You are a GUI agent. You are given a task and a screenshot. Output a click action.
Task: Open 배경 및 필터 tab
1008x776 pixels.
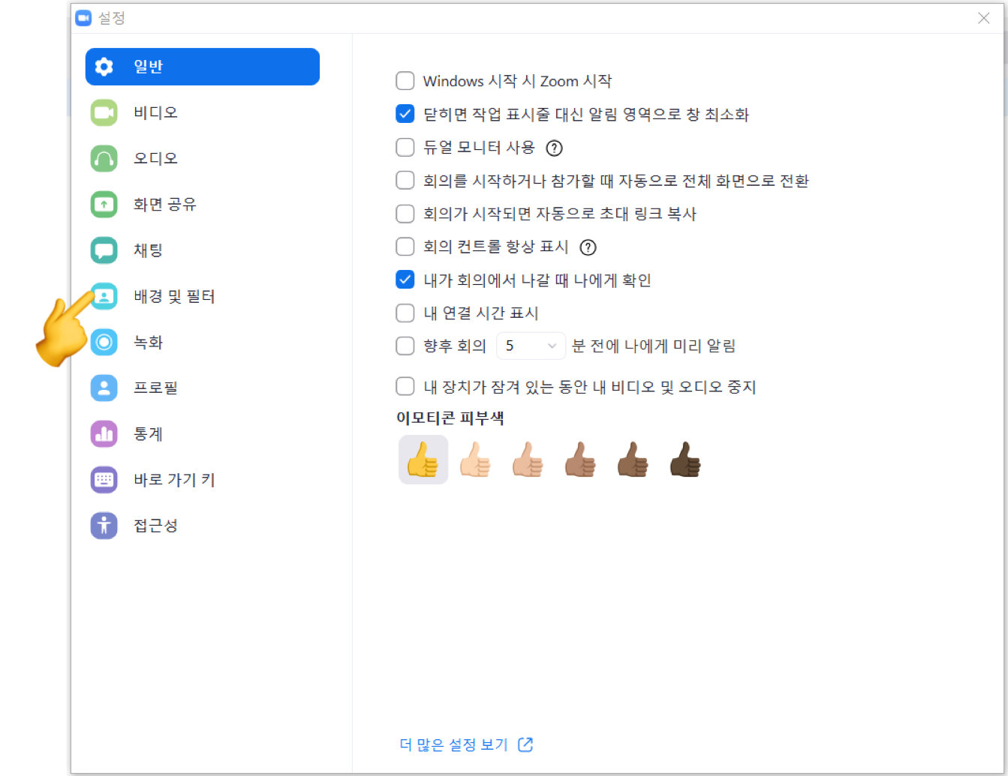click(203, 296)
